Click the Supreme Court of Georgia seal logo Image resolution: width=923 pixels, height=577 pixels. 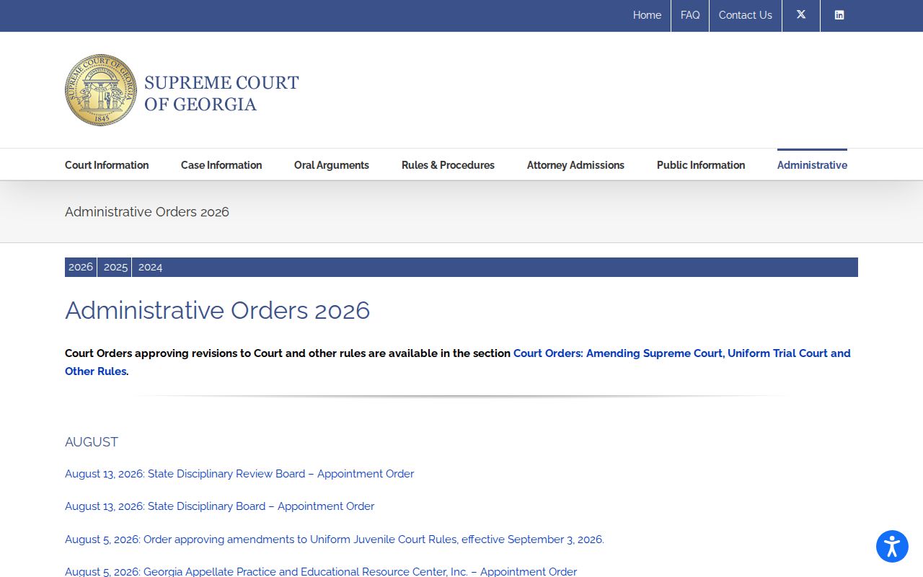(x=101, y=90)
